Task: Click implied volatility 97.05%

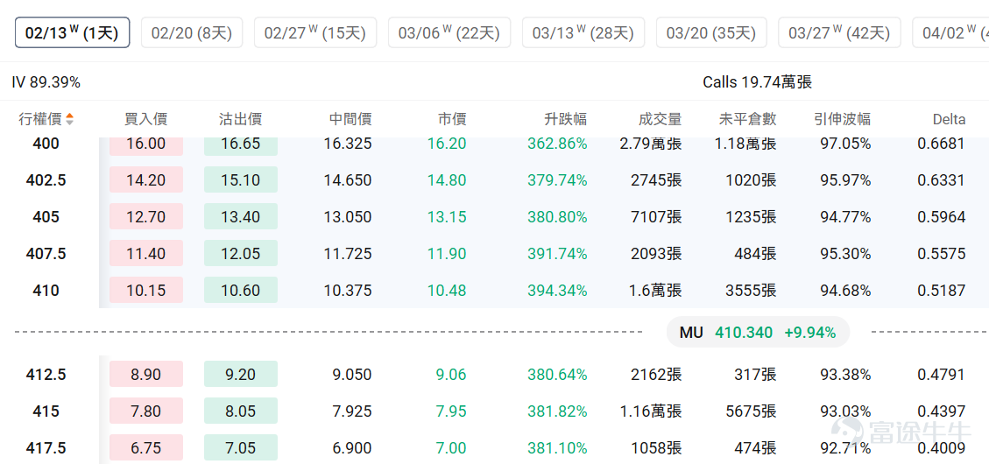Action: pos(846,144)
